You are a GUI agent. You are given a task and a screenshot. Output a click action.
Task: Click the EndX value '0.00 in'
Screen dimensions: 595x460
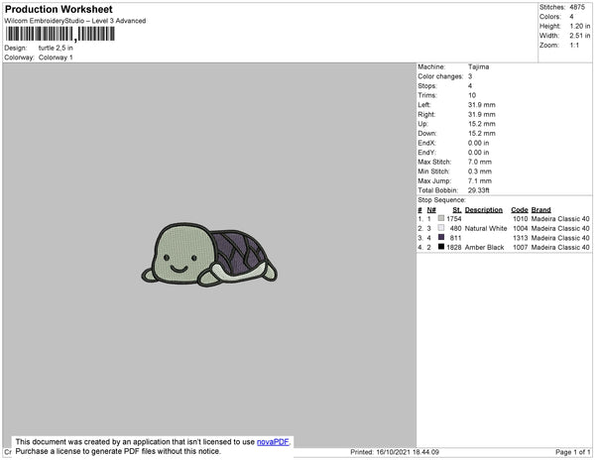[479, 143]
